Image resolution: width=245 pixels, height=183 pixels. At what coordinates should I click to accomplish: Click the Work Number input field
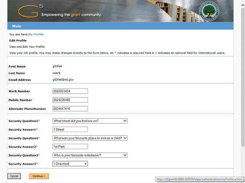[70, 91]
